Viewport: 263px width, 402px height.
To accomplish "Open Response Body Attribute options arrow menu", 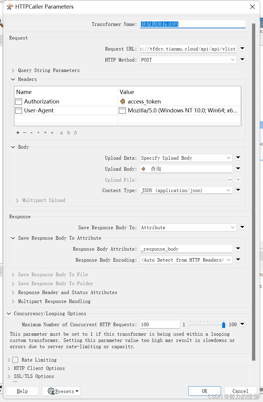I will point(238,249).
